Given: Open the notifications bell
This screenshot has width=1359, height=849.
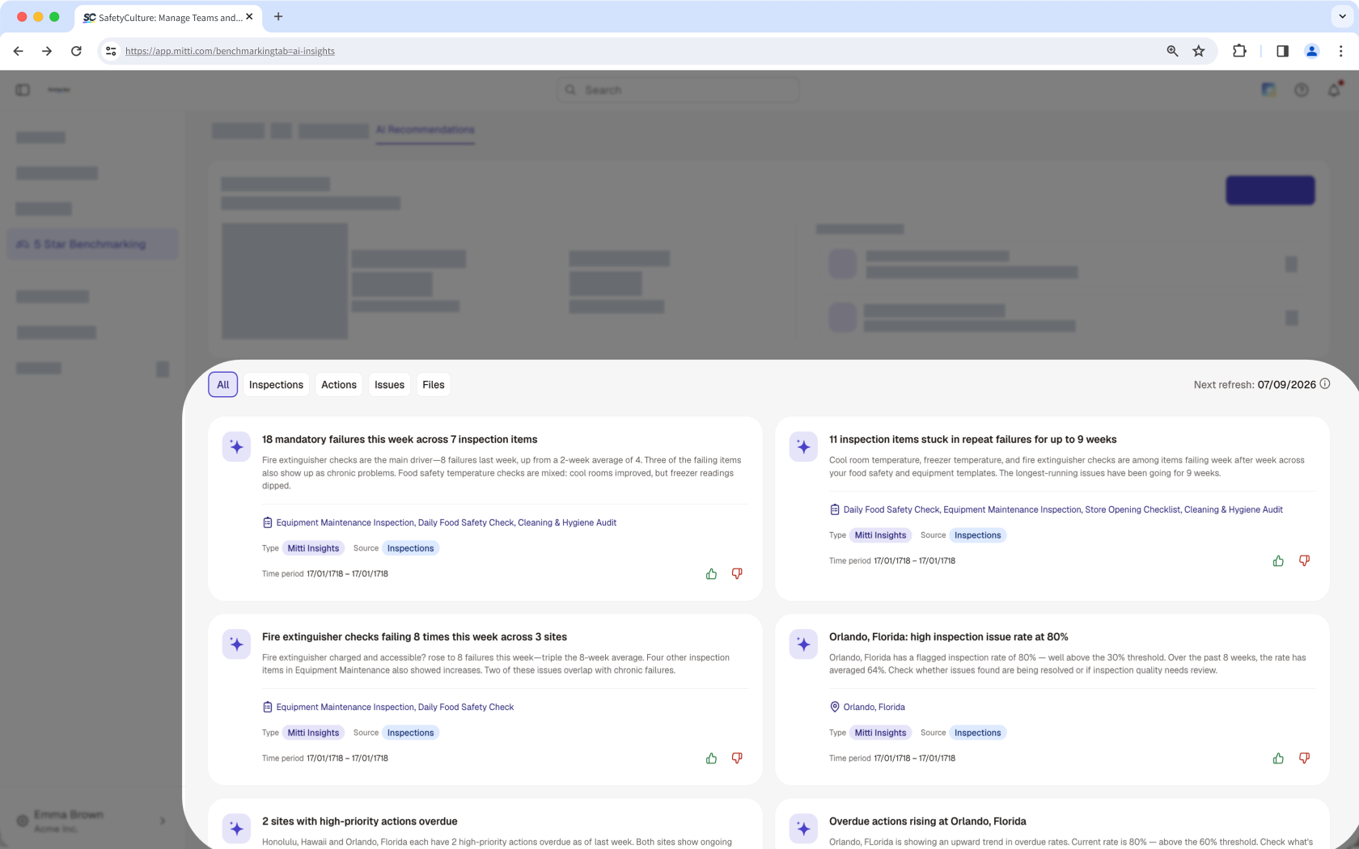Looking at the screenshot, I should (x=1334, y=90).
